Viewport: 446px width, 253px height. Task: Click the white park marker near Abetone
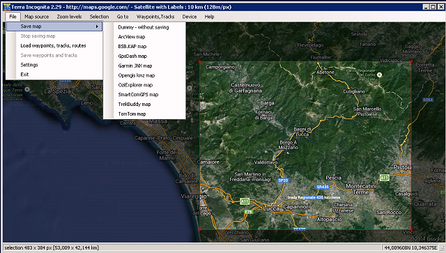pos(379,75)
